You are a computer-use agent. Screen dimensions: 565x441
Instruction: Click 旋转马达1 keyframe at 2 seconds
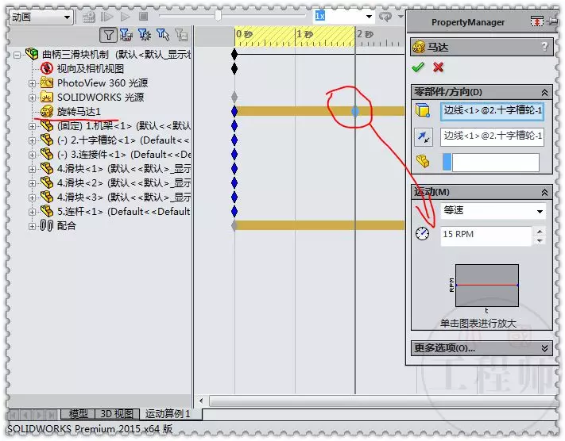355,111
